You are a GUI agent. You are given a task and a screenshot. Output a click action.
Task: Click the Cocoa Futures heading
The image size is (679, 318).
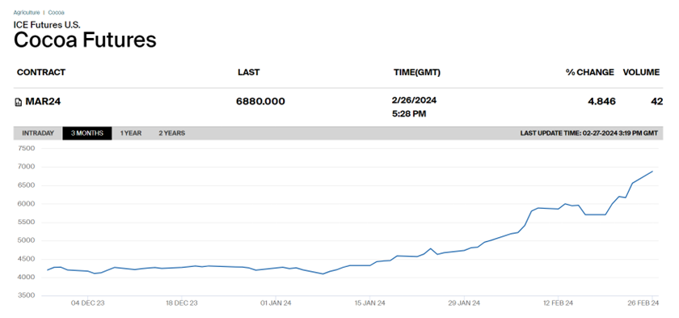pyautogui.click(x=85, y=40)
